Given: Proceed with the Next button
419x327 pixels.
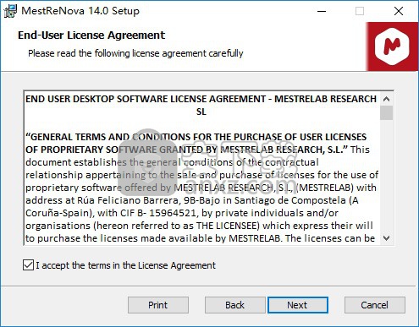Looking at the screenshot, I should (298, 305).
